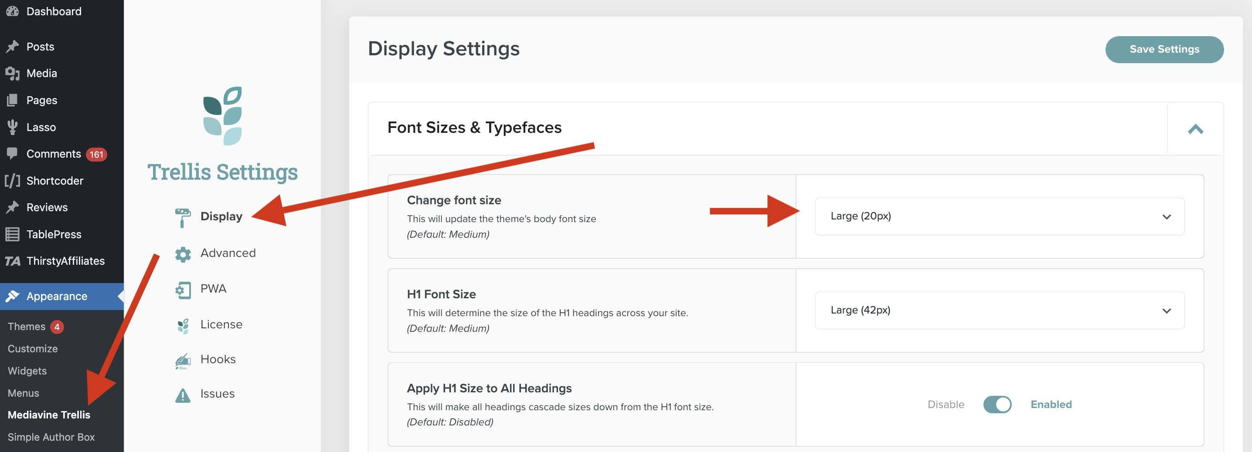Click the Media library icon
Screen dimensions: 1252x452
pos(12,73)
